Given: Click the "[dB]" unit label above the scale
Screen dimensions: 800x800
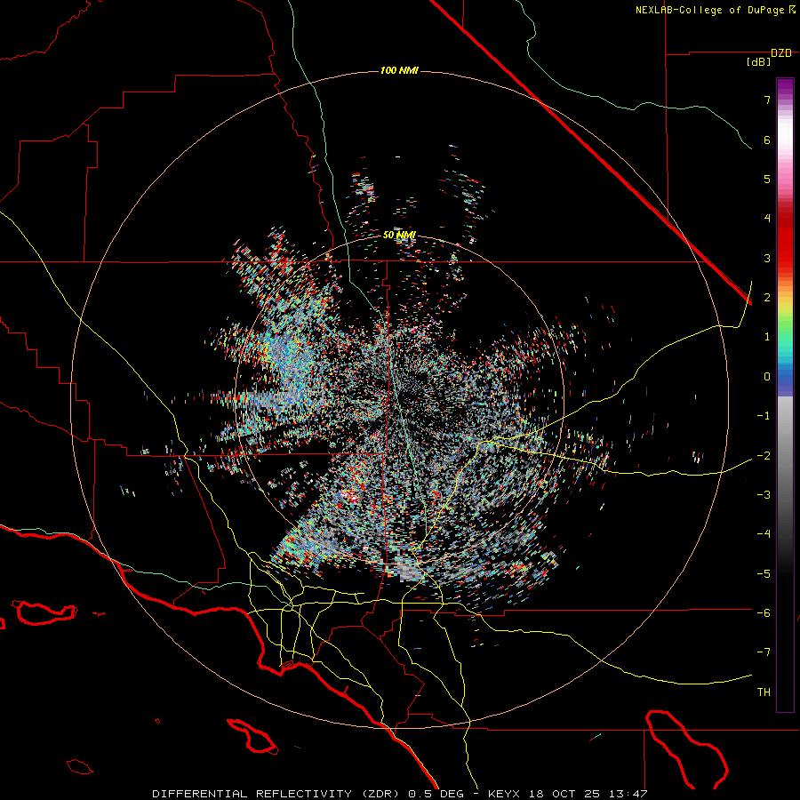Looking at the screenshot, I should [x=759, y=62].
